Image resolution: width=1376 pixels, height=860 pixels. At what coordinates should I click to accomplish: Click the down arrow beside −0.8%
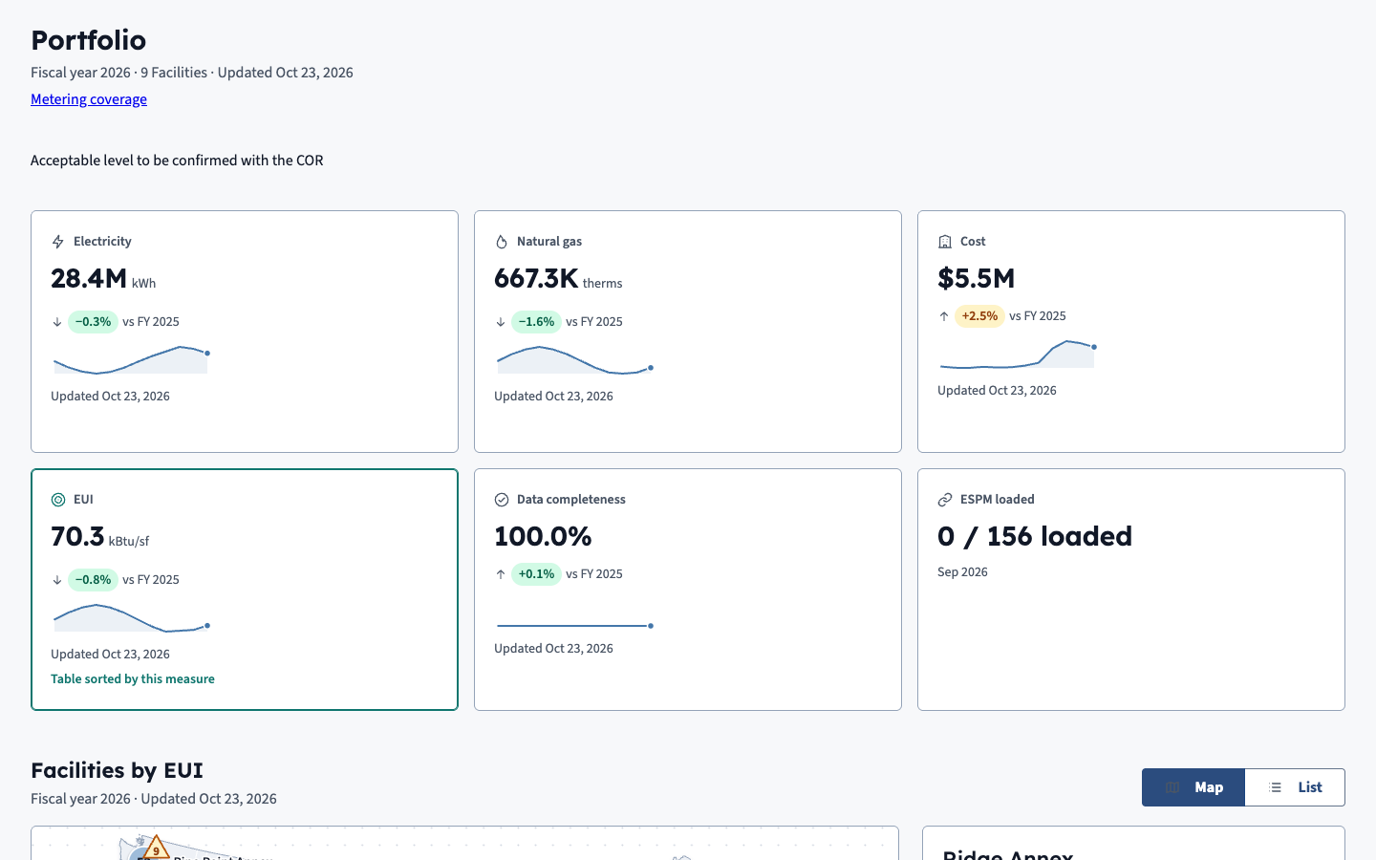point(57,580)
